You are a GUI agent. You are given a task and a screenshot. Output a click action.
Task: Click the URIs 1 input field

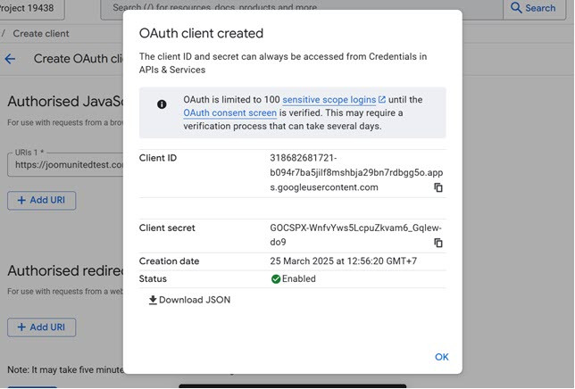[x=61, y=165]
